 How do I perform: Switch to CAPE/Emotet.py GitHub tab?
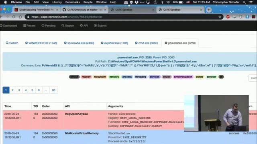85,10
